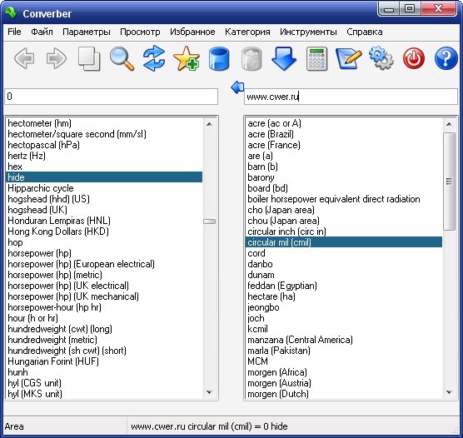Click the blue database cylinder icon
463x438 pixels.
[x=219, y=58]
